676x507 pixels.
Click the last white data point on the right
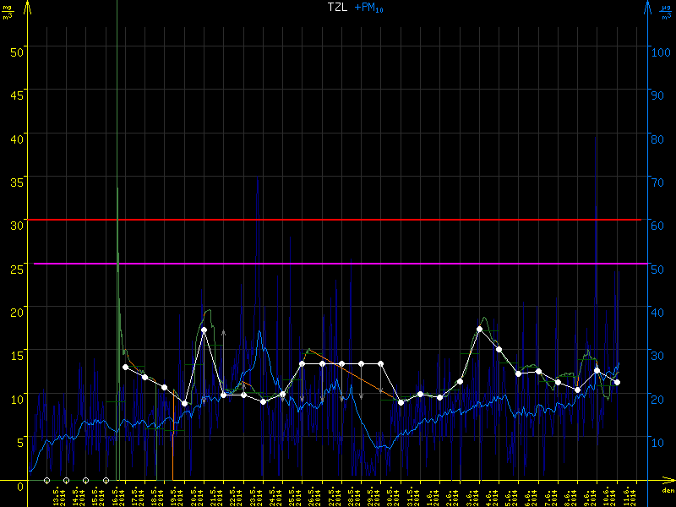coord(618,383)
